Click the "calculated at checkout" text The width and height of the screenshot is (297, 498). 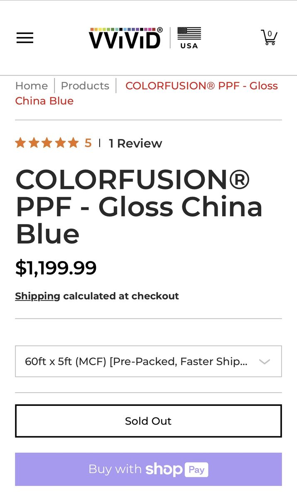click(x=121, y=296)
